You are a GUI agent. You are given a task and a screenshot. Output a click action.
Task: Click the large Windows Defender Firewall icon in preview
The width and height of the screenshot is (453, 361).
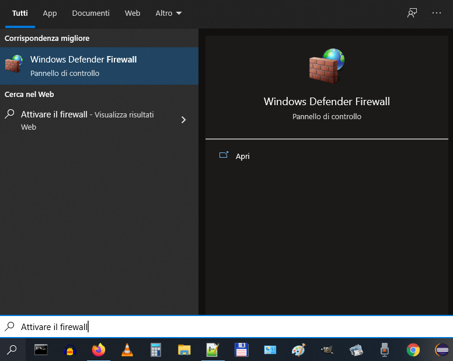coord(327,66)
